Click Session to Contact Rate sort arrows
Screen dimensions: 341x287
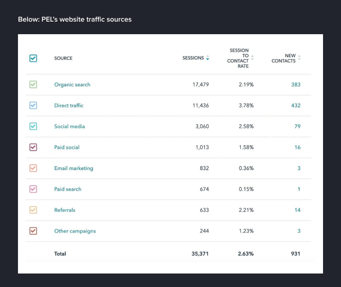click(x=252, y=58)
